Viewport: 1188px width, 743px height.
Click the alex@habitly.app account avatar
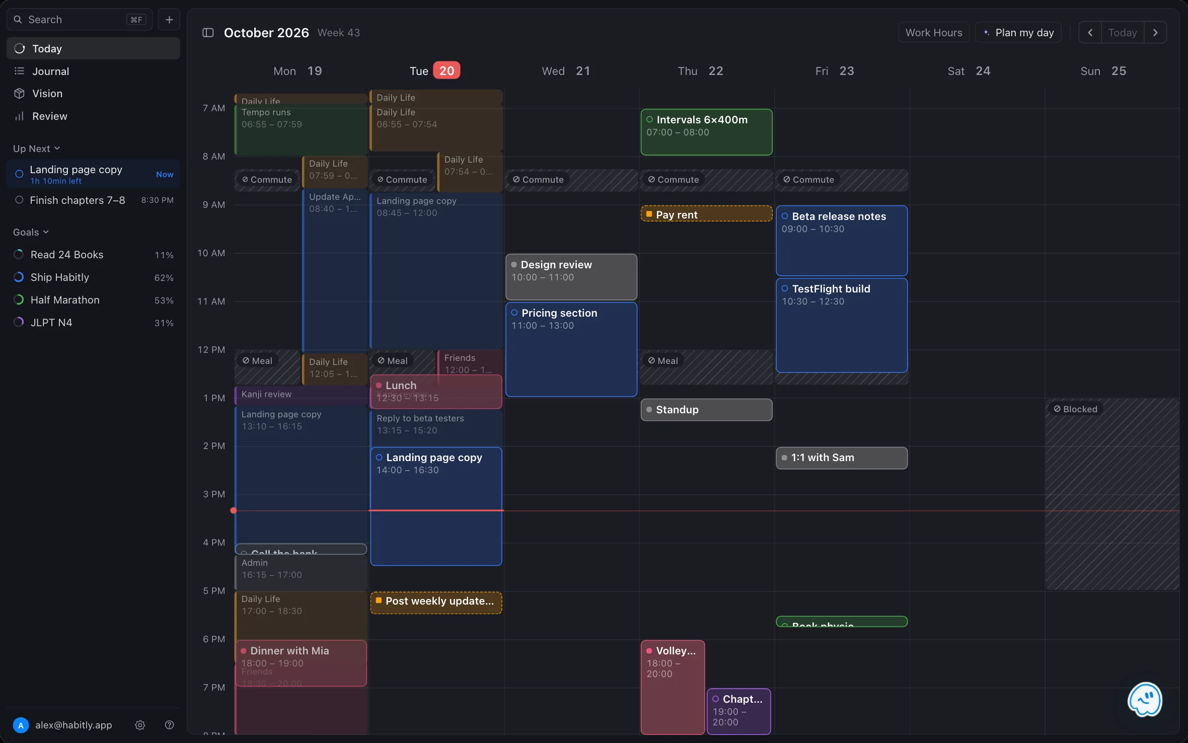point(21,725)
